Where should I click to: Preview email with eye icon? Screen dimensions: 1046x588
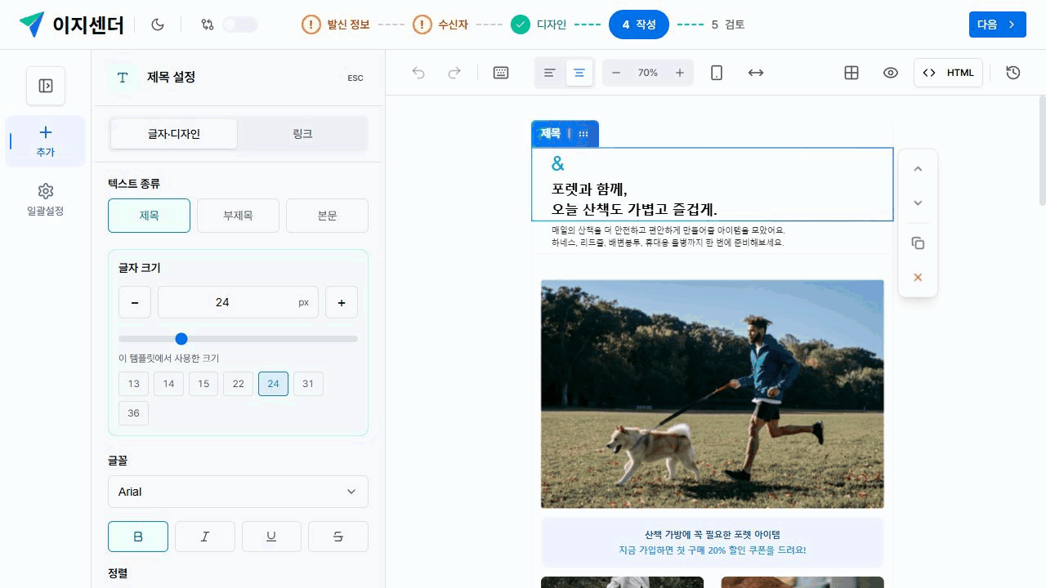coord(891,73)
